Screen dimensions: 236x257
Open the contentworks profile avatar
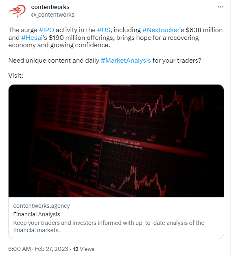click(17, 11)
